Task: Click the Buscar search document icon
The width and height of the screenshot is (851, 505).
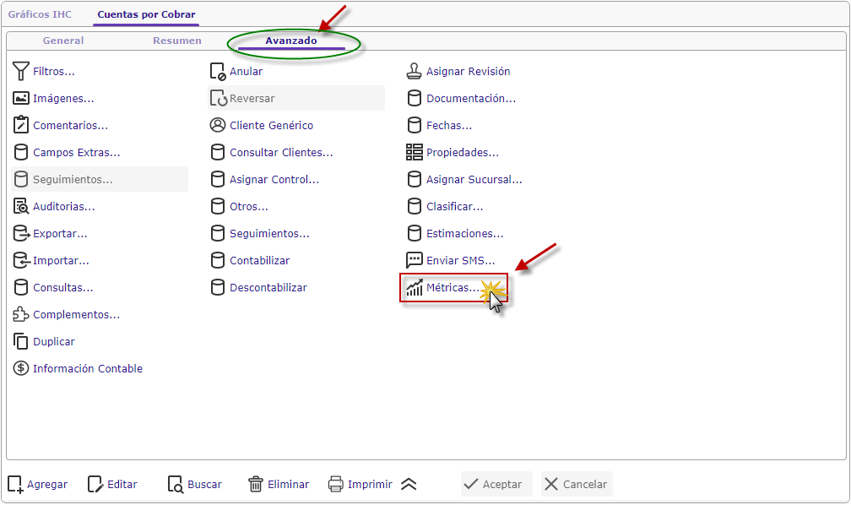Action: (x=176, y=485)
